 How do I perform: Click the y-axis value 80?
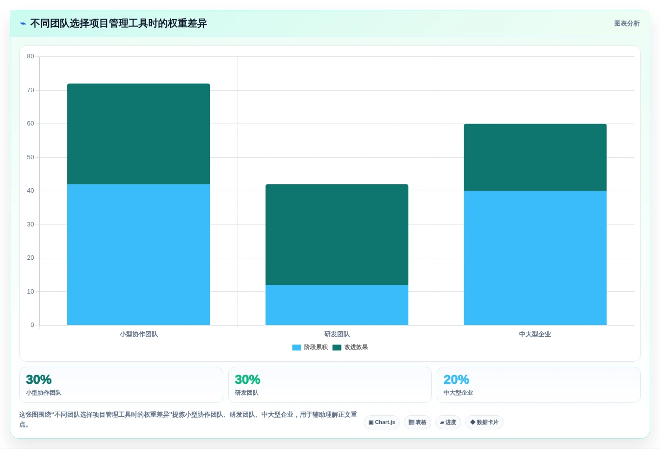[30, 56]
